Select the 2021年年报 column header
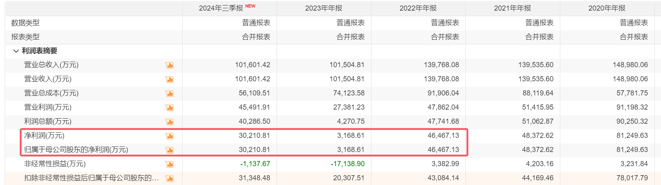The width and height of the screenshot is (661, 185). (513, 8)
